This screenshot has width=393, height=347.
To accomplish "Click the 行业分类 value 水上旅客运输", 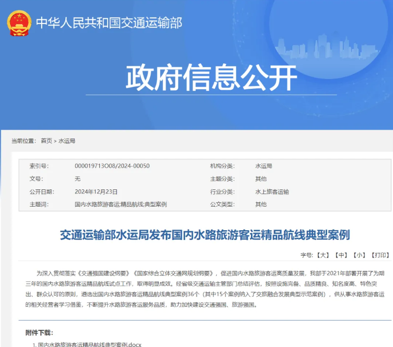I will [x=272, y=191].
